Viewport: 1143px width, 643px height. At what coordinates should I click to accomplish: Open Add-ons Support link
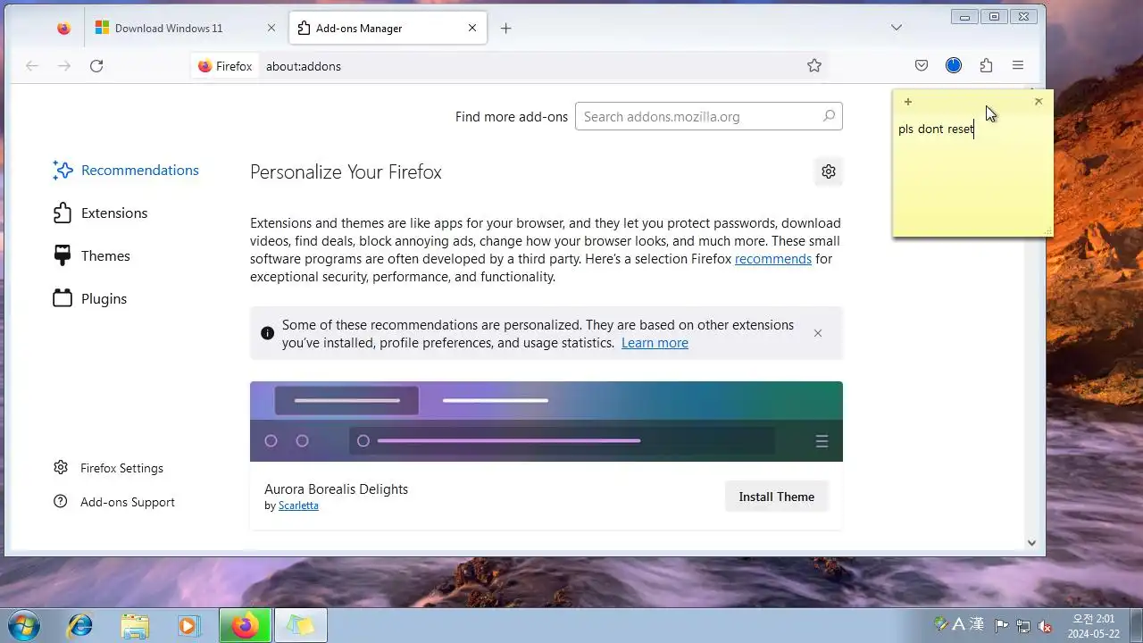[114, 502]
